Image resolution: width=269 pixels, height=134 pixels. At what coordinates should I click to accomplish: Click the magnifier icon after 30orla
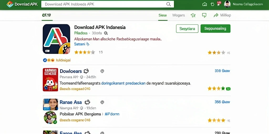point(106,33)
